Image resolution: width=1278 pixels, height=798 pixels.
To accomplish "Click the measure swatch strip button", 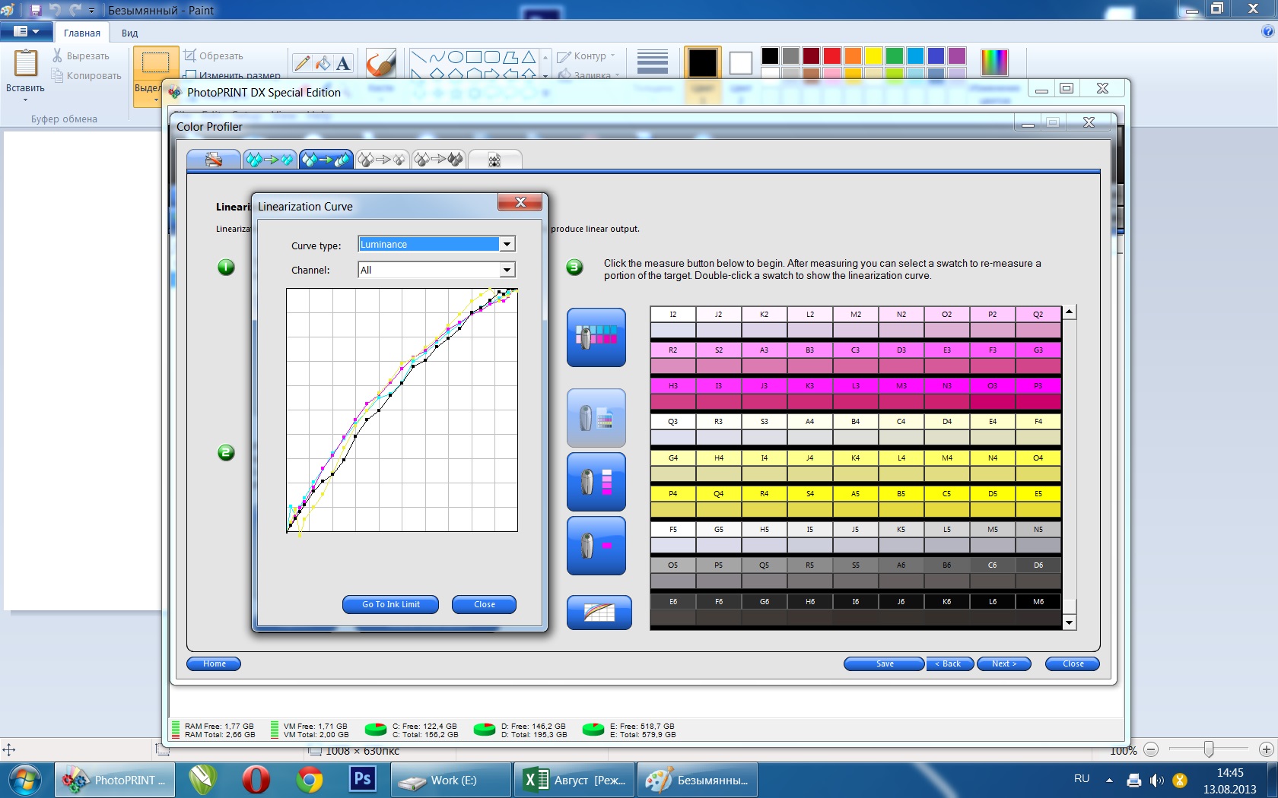I will click(596, 482).
